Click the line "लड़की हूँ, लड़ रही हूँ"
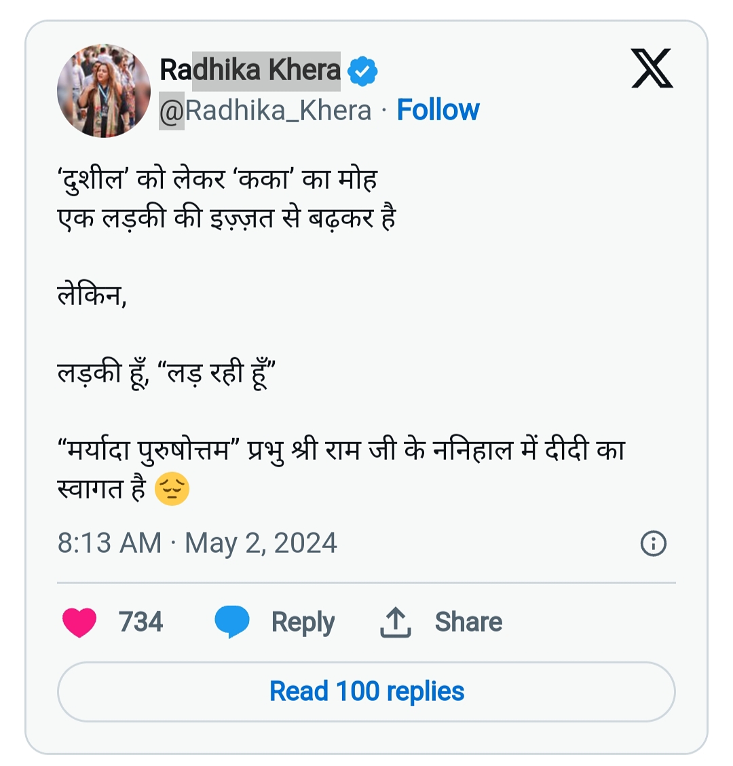Screen dimensions: 733x766 (x=166, y=373)
